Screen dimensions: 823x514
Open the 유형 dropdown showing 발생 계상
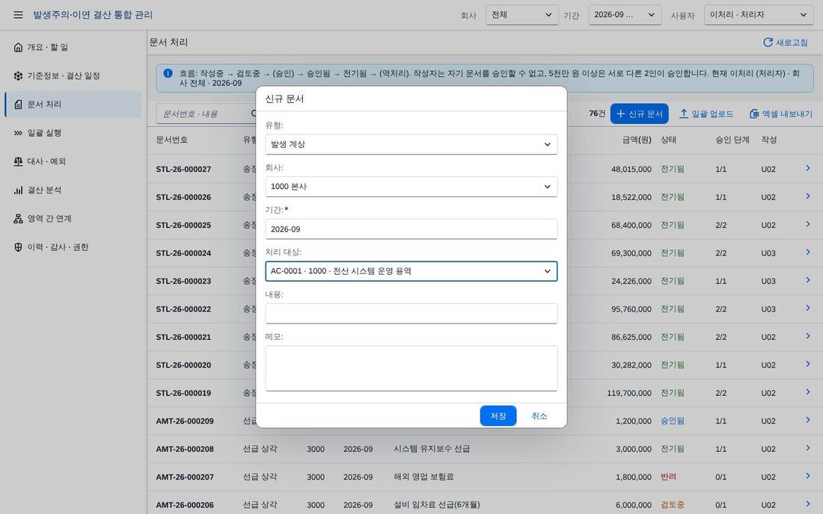[411, 144]
